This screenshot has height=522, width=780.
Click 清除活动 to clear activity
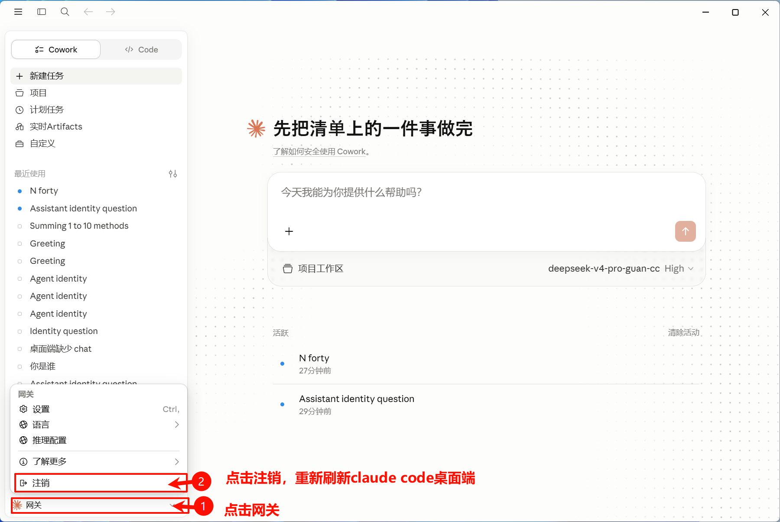click(x=683, y=333)
